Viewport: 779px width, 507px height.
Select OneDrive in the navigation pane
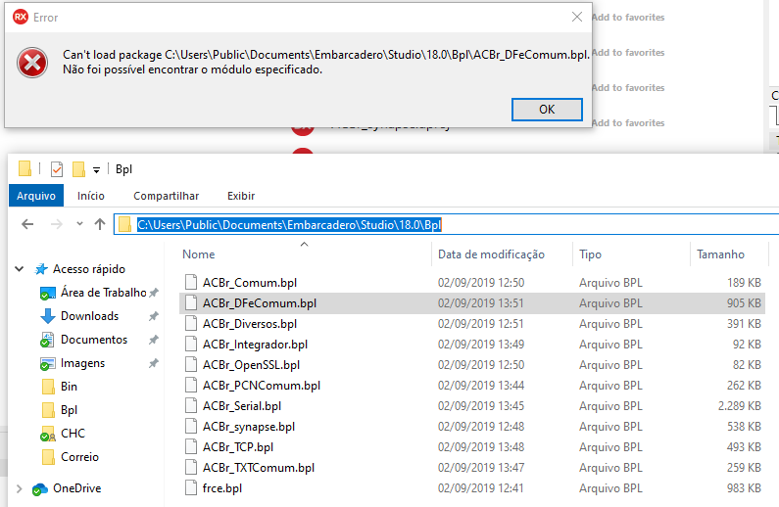(x=77, y=488)
